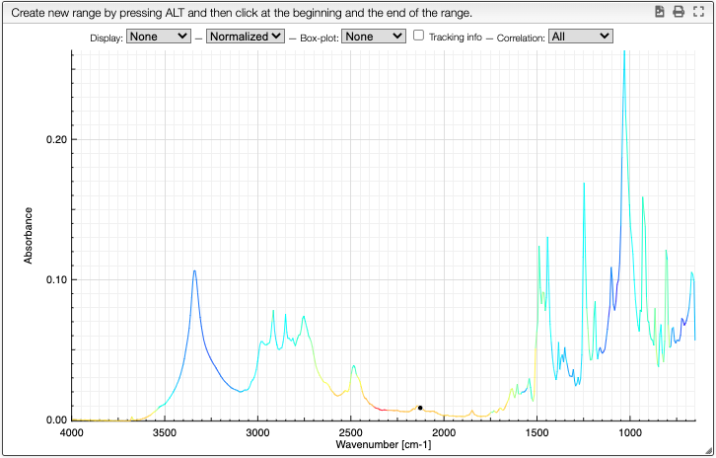This screenshot has height=458, width=716.
Task: Click the 2500 tick label on x-axis
Action: (x=351, y=433)
